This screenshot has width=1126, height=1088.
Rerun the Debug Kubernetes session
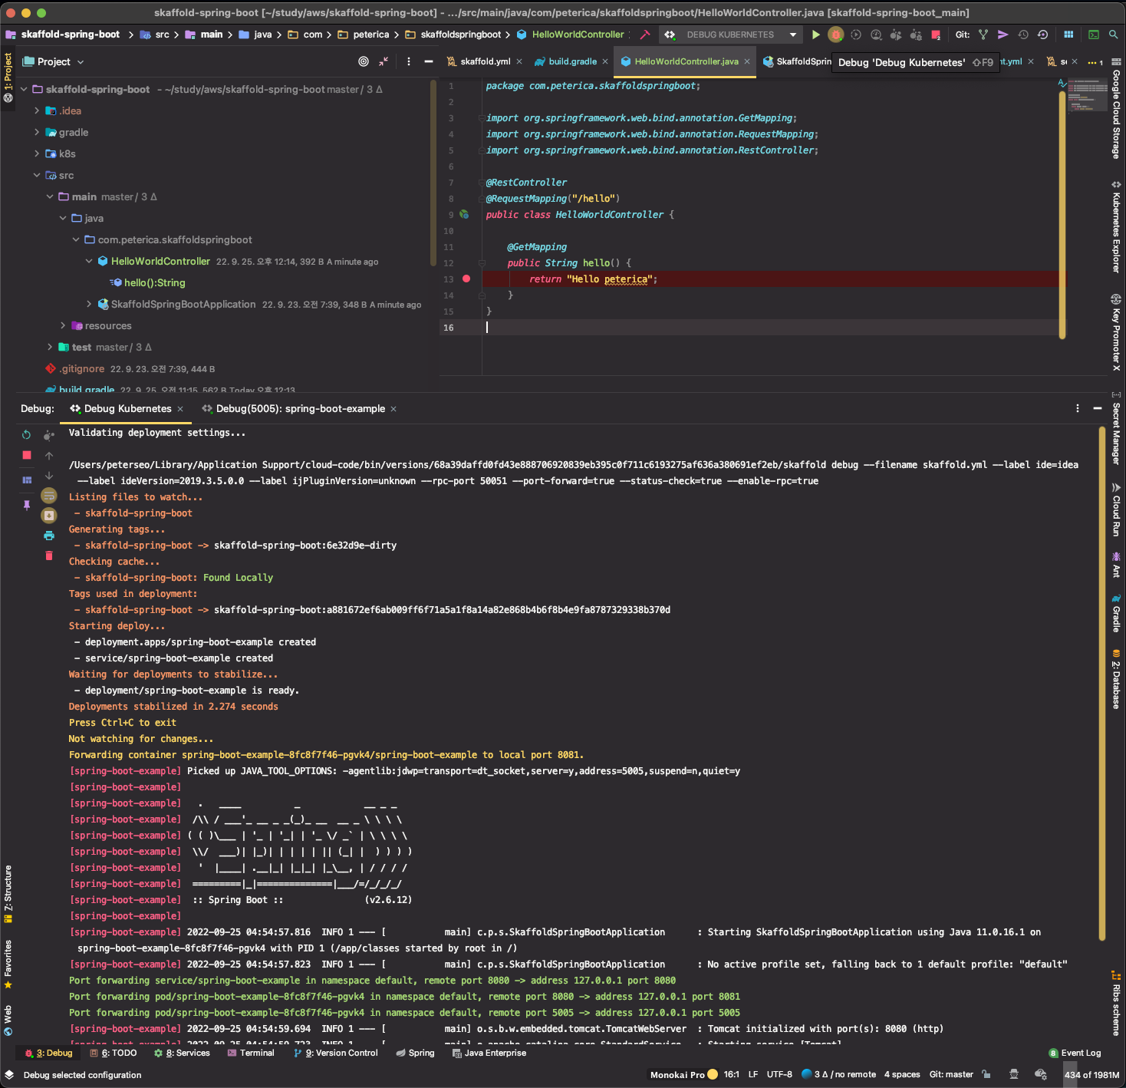tap(27, 435)
